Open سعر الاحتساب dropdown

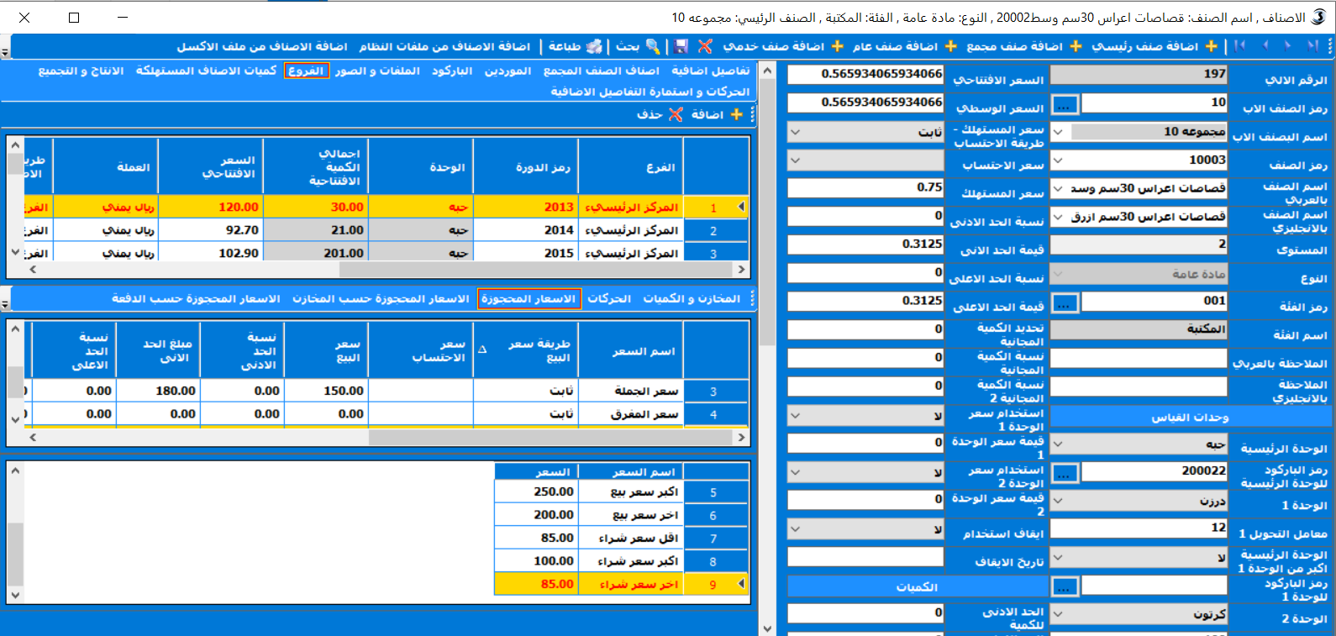click(x=796, y=160)
